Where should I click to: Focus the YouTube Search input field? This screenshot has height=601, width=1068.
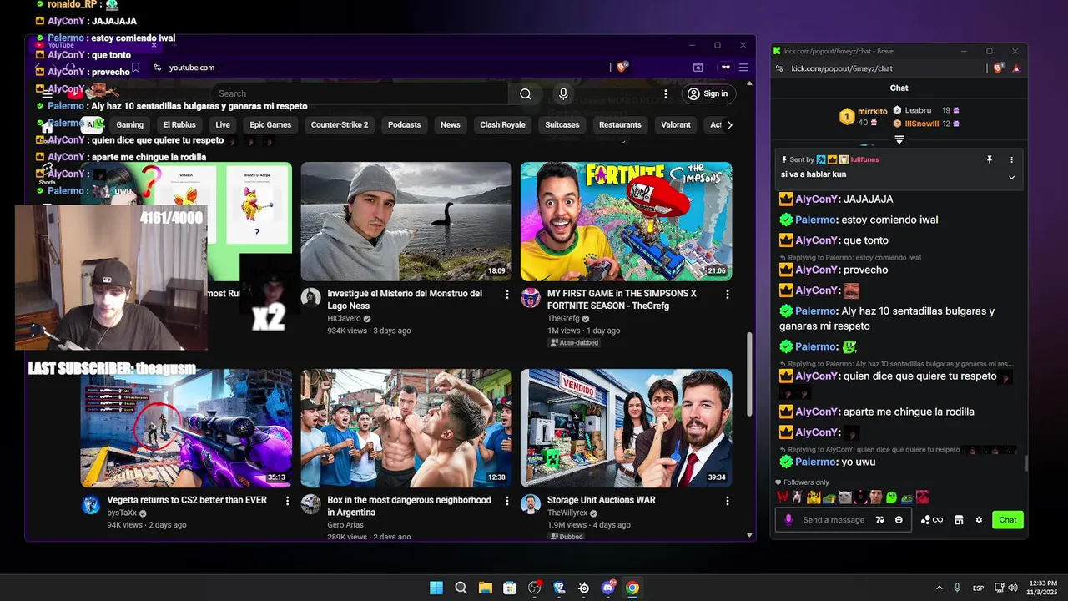[359, 94]
